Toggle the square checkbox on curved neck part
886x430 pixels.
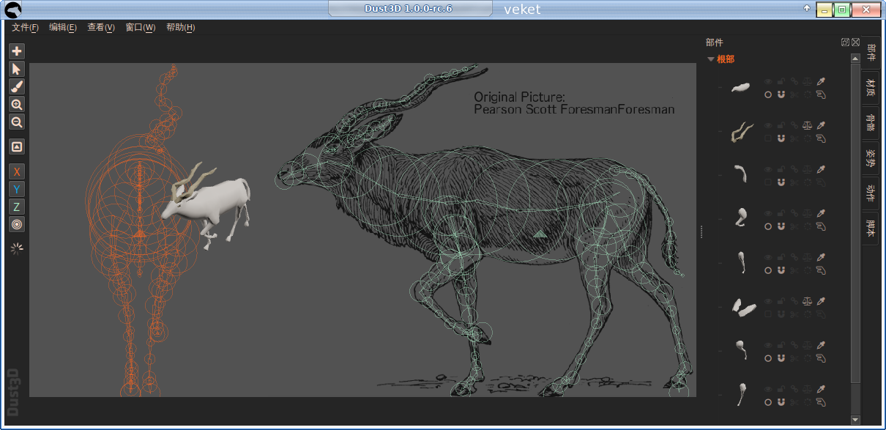click(768, 182)
